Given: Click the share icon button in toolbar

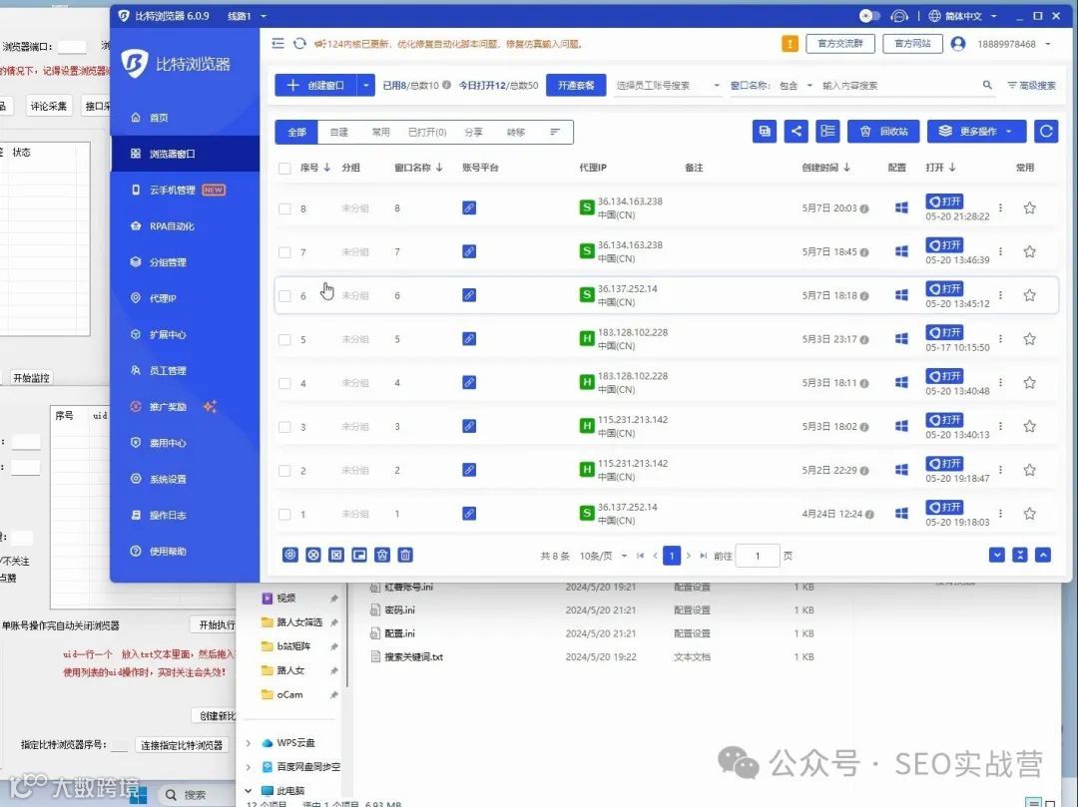Looking at the screenshot, I should (x=797, y=132).
